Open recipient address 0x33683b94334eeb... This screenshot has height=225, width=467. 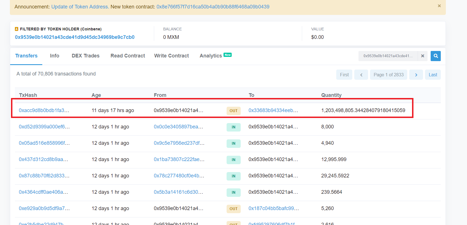click(x=273, y=110)
